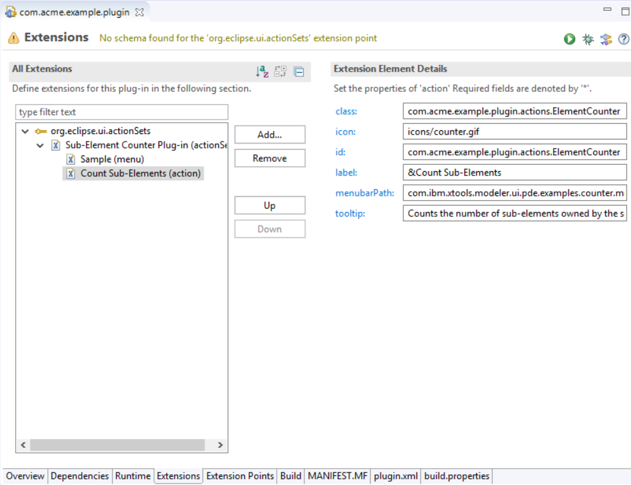This screenshot has width=631, height=485.
Task: Click the menubarPath: hyperlink label
Action: [365, 193]
